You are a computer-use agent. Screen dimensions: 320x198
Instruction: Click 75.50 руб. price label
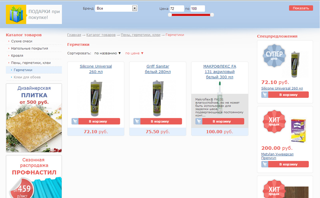[x=158, y=132]
